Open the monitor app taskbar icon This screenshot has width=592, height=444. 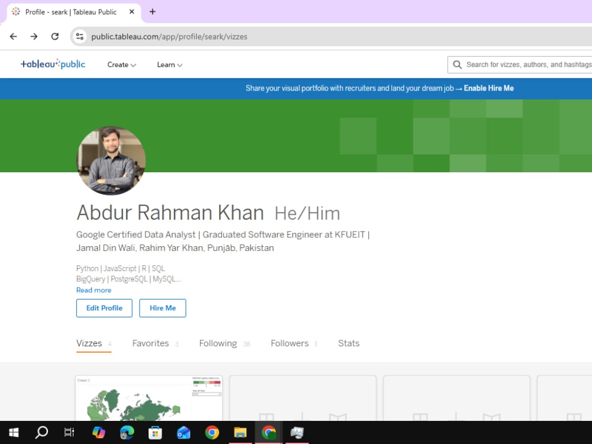tap(297, 432)
